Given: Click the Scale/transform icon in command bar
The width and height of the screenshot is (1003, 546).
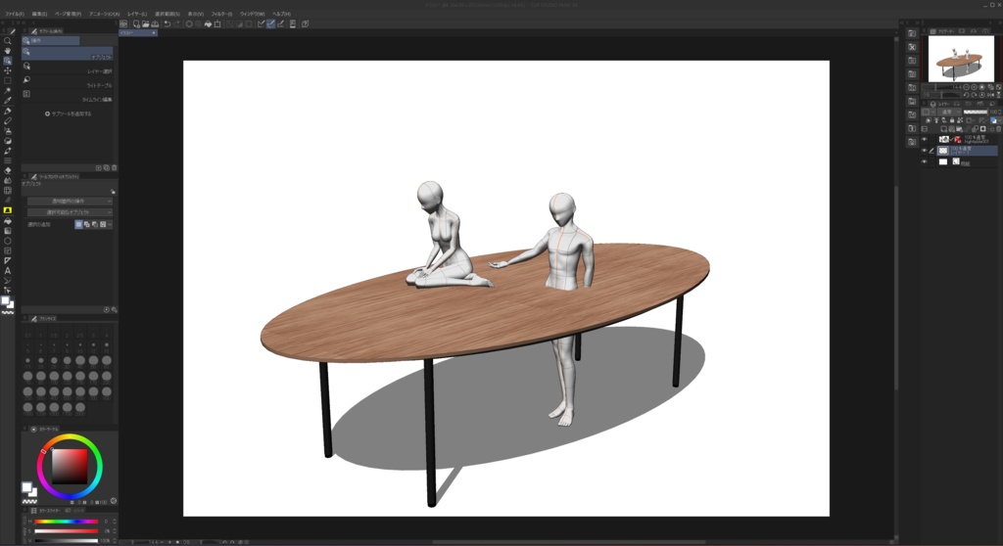Looking at the screenshot, I should click(x=217, y=23).
